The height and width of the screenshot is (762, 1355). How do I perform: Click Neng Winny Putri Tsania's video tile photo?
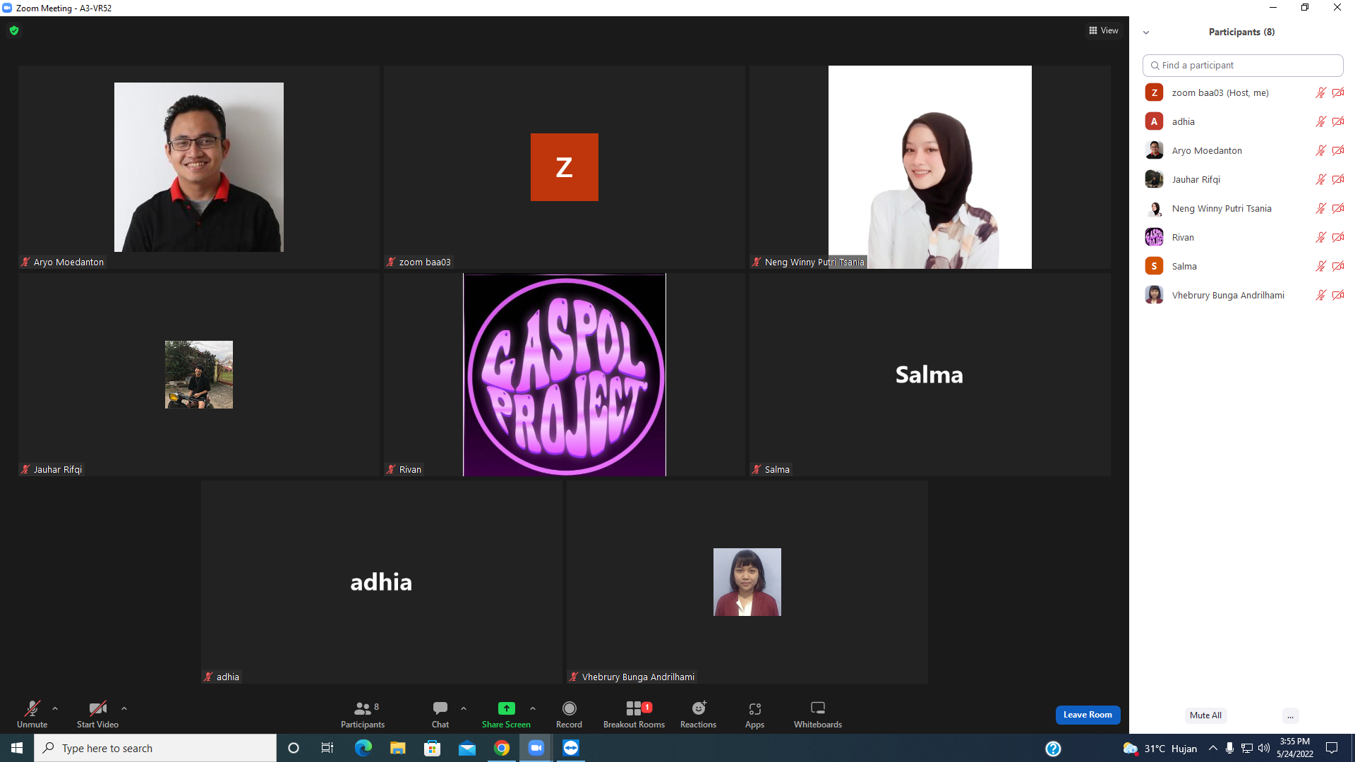coord(930,167)
